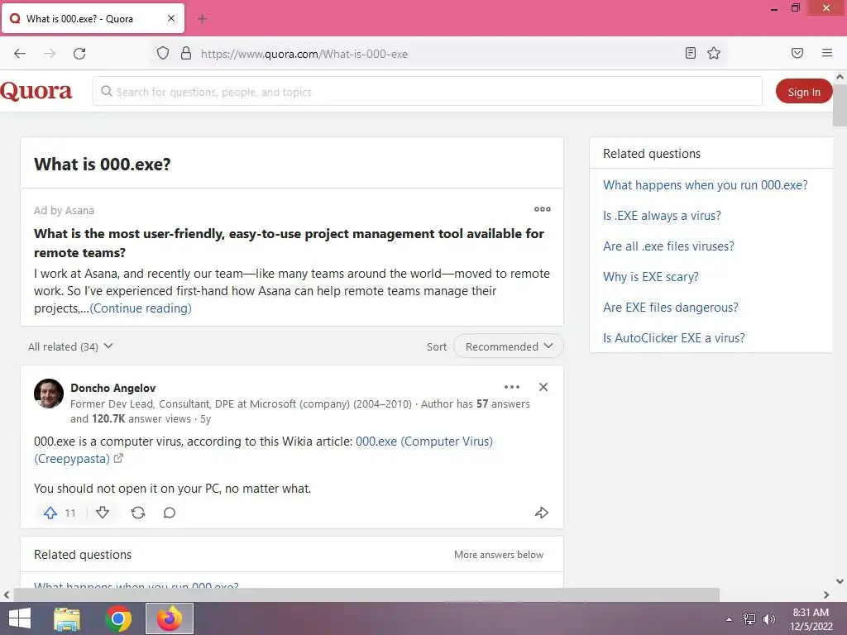Click the Asana ad headline
847x635 pixels.
tap(289, 243)
